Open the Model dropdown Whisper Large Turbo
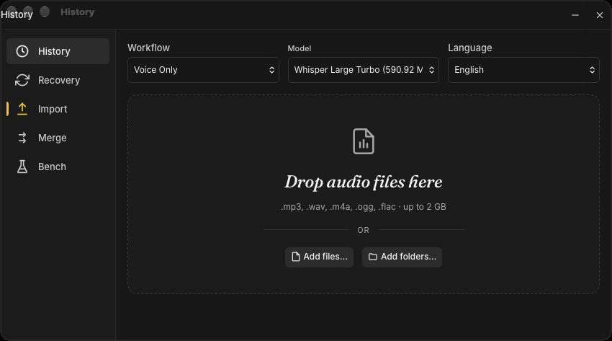This screenshot has height=341, width=612. tap(364, 70)
